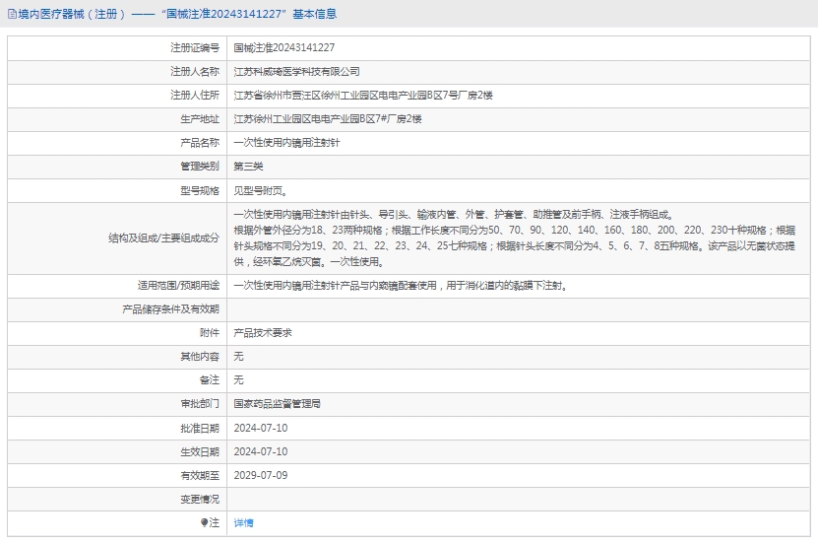Image resolution: width=818 pixels, height=544 pixels.
Task: Click the 生效日期 row label
Action: pyautogui.click(x=201, y=451)
